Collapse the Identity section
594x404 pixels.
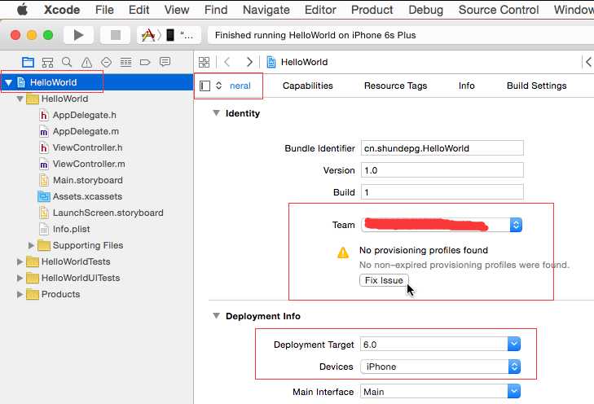[x=216, y=113]
